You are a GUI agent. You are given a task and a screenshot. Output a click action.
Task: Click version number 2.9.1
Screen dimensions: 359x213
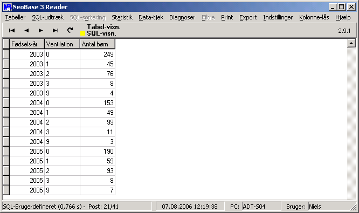344,31
